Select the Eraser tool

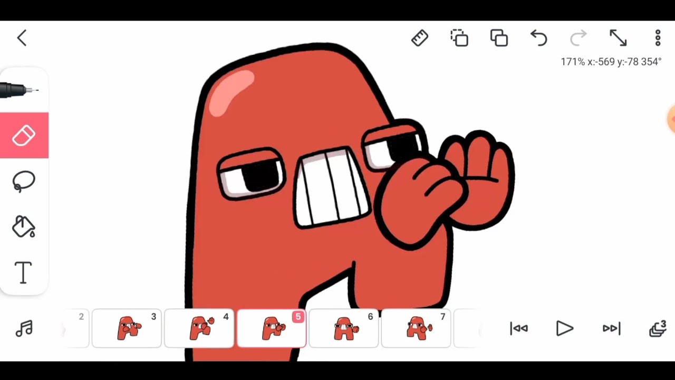tap(24, 136)
